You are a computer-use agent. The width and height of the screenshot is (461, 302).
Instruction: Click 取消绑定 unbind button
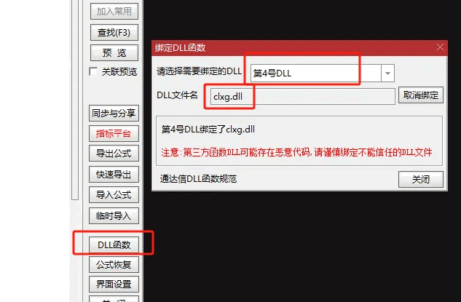(x=421, y=95)
